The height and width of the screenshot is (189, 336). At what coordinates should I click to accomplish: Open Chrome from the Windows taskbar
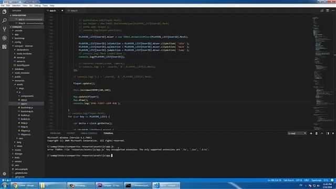pyautogui.click(x=24, y=185)
